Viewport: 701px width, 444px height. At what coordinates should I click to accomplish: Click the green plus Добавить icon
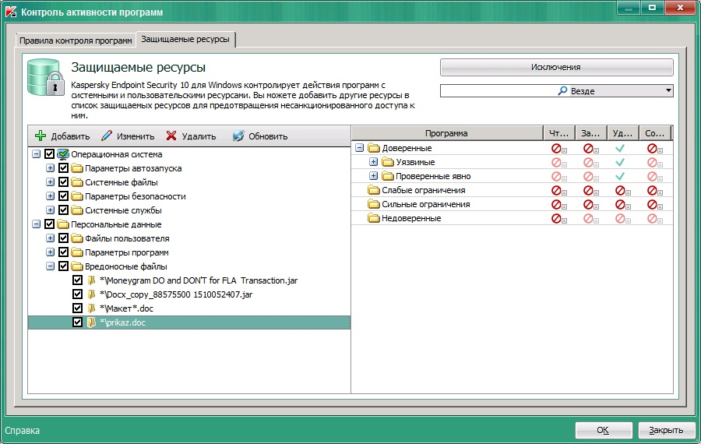pyautogui.click(x=41, y=136)
